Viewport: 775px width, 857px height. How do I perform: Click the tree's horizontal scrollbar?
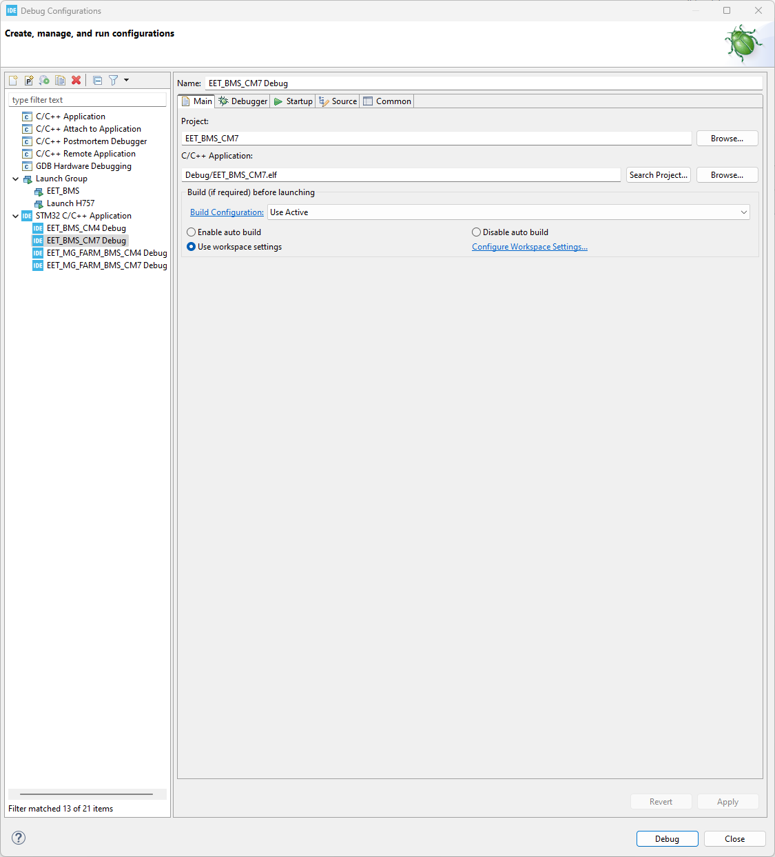tap(87, 794)
